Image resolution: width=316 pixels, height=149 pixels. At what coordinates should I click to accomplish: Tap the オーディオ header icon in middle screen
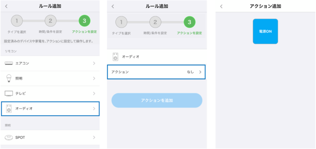(x=115, y=57)
